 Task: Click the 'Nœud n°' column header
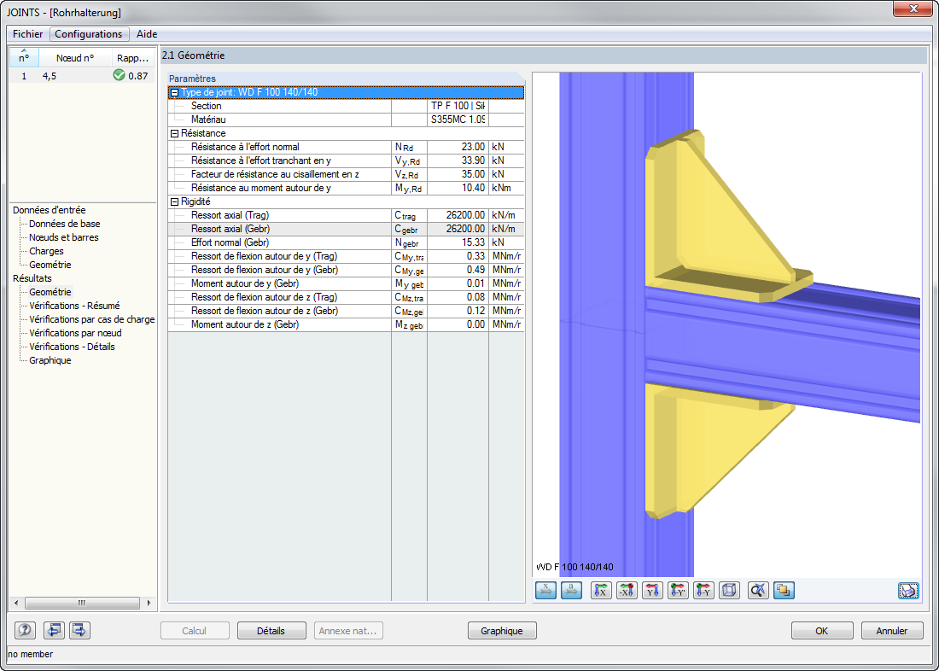click(75, 58)
